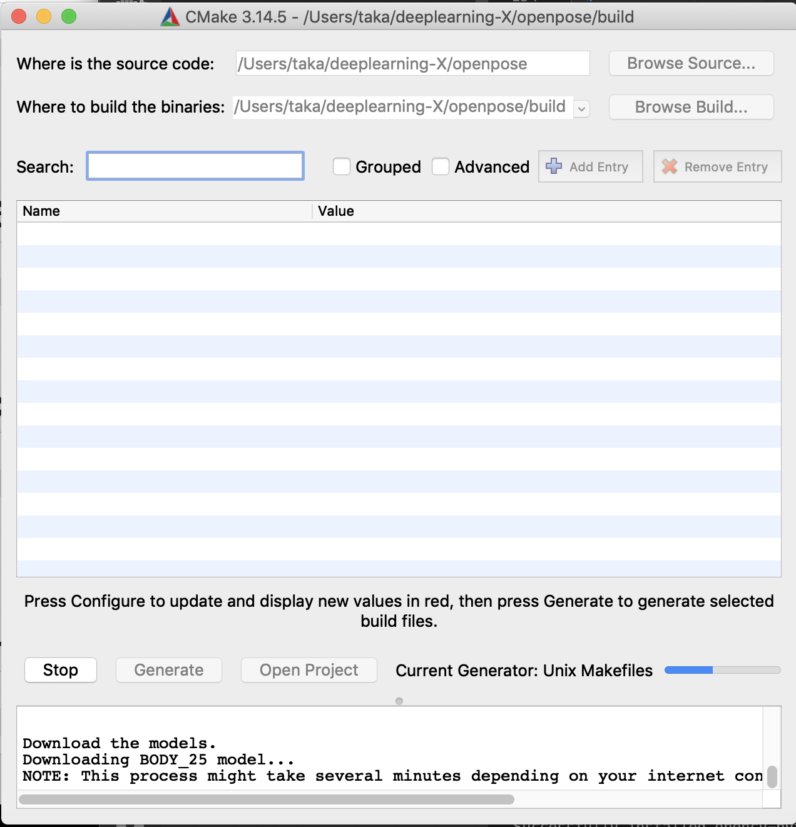Enable the Grouped checkbox
The height and width of the screenshot is (827, 796).
342,166
